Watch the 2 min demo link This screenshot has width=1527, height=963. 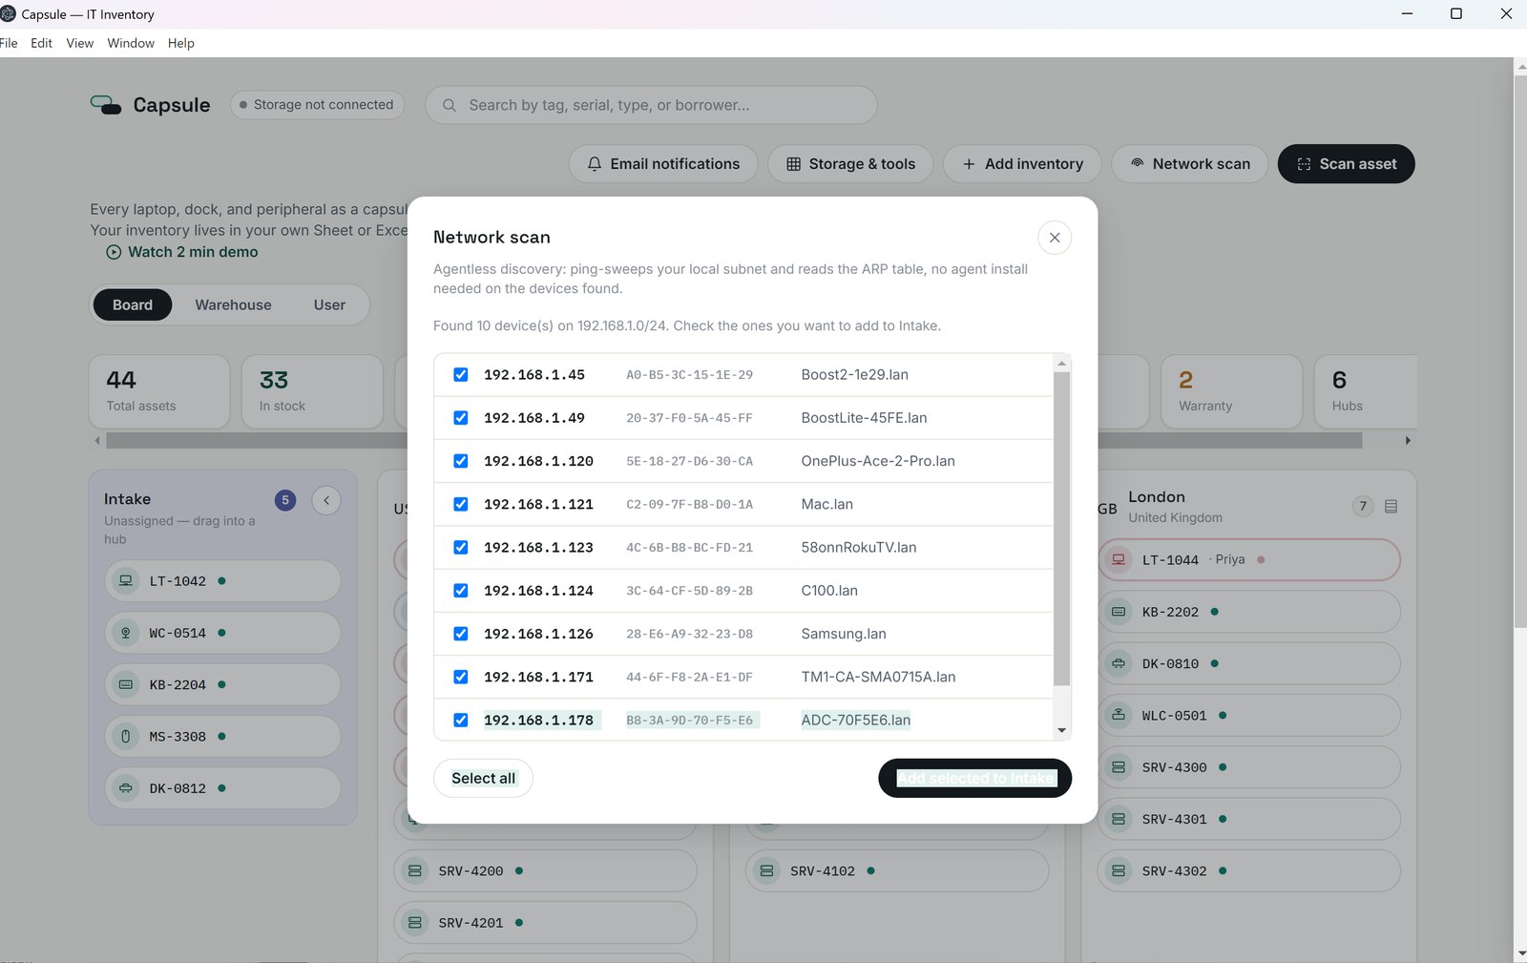[181, 252]
